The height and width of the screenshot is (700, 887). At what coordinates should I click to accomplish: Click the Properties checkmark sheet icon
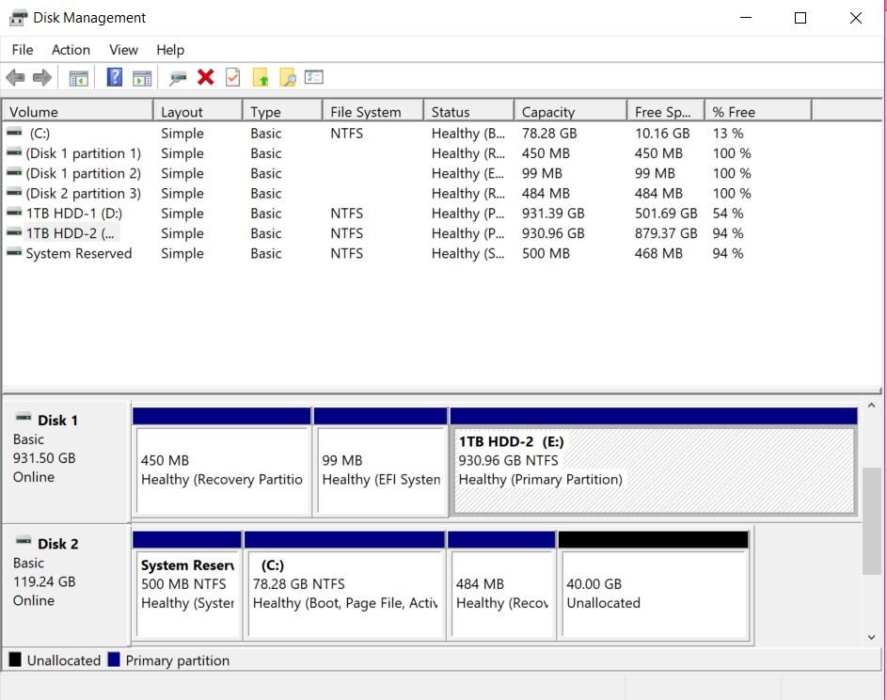tap(232, 77)
